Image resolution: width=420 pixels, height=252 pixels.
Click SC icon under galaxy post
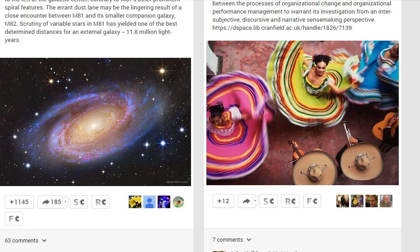coord(79,202)
